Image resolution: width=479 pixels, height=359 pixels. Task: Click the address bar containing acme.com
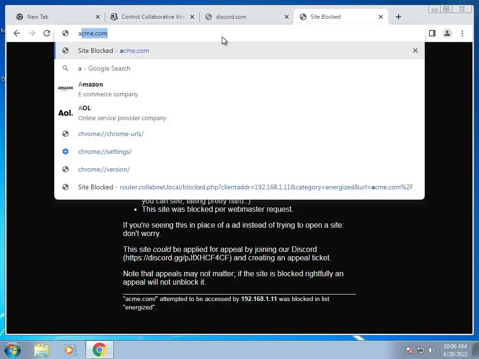tap(239, 33)
